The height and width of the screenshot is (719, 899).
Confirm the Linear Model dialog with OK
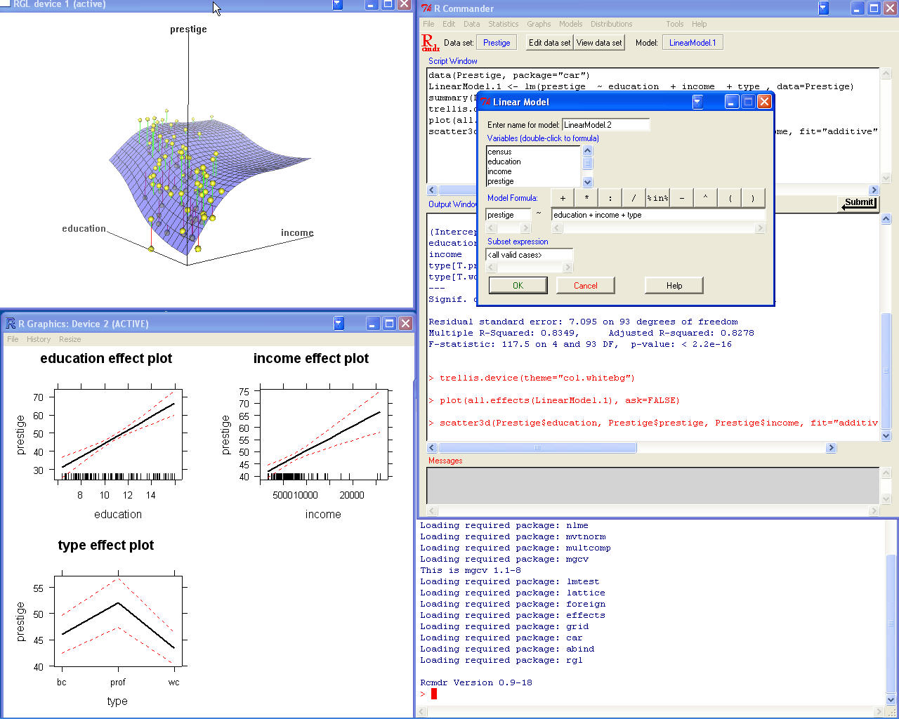pyautogui.click(x=518, y=285)
